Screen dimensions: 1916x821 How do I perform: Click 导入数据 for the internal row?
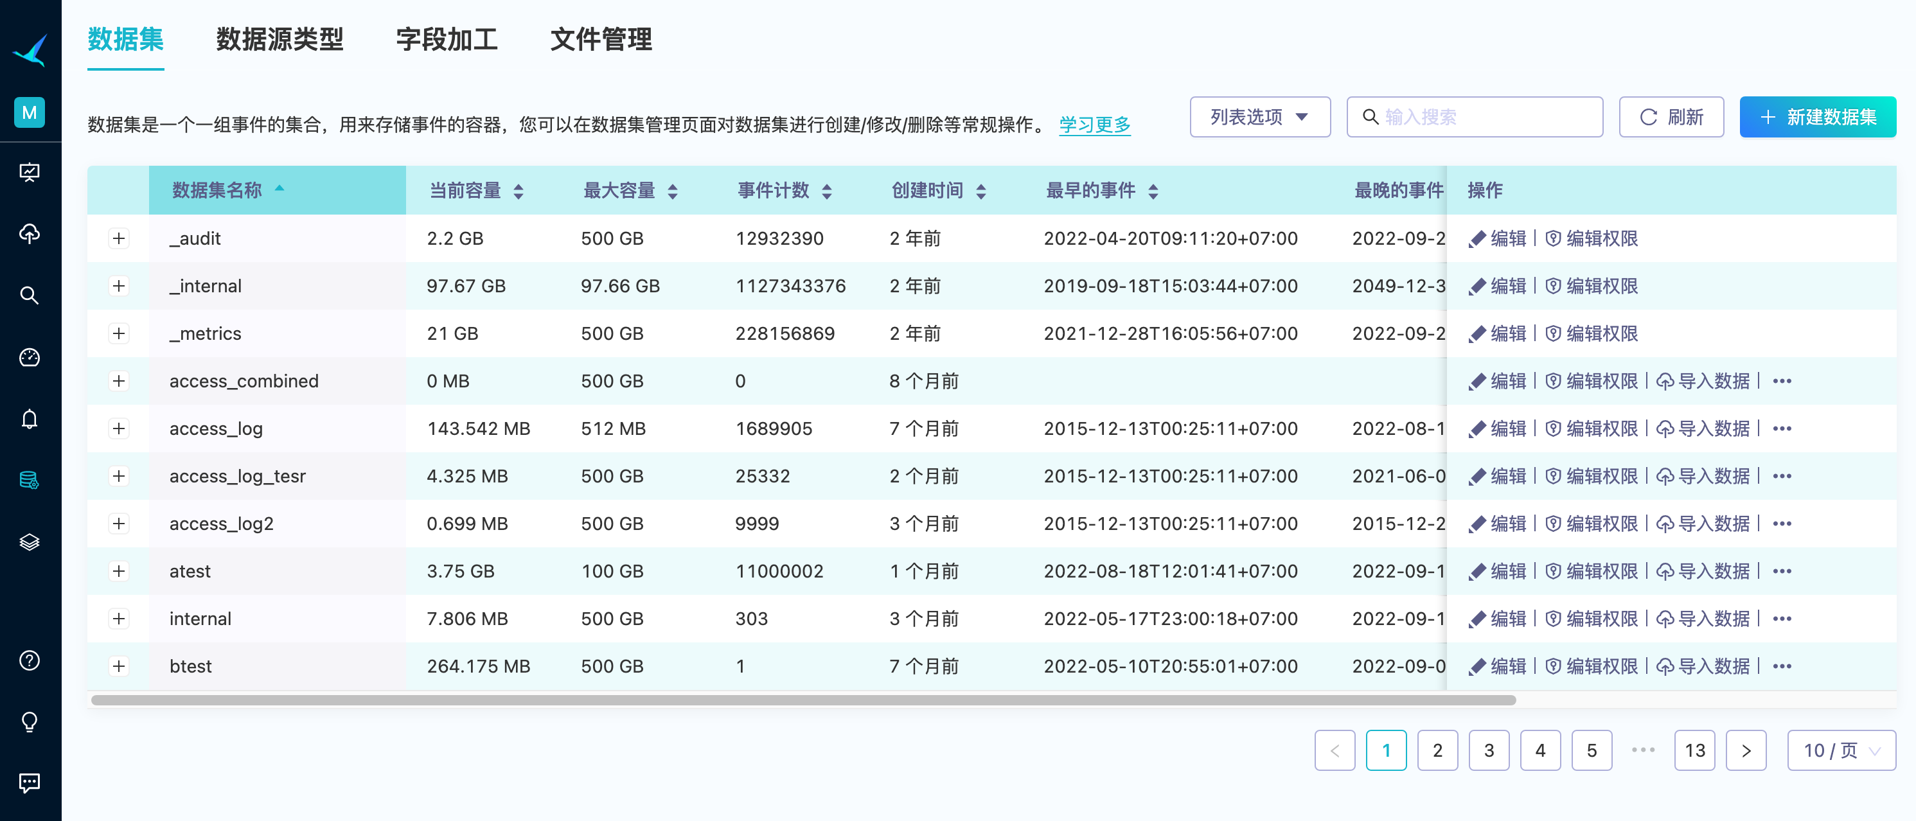(x=1703, y=619)
